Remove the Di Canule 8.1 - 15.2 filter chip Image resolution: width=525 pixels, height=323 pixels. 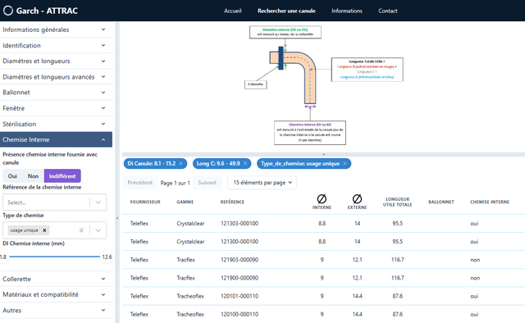coord(180,164)
